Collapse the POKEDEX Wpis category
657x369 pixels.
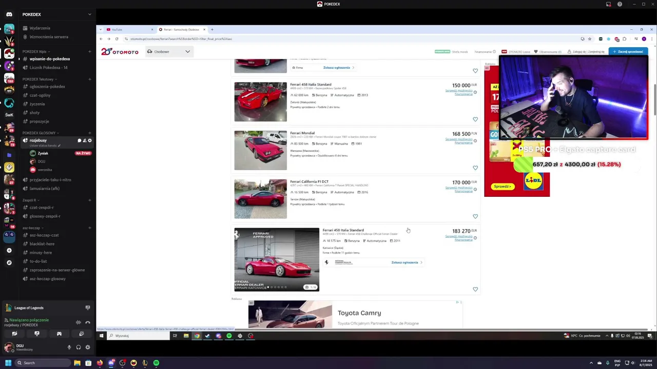click(36, 52)
